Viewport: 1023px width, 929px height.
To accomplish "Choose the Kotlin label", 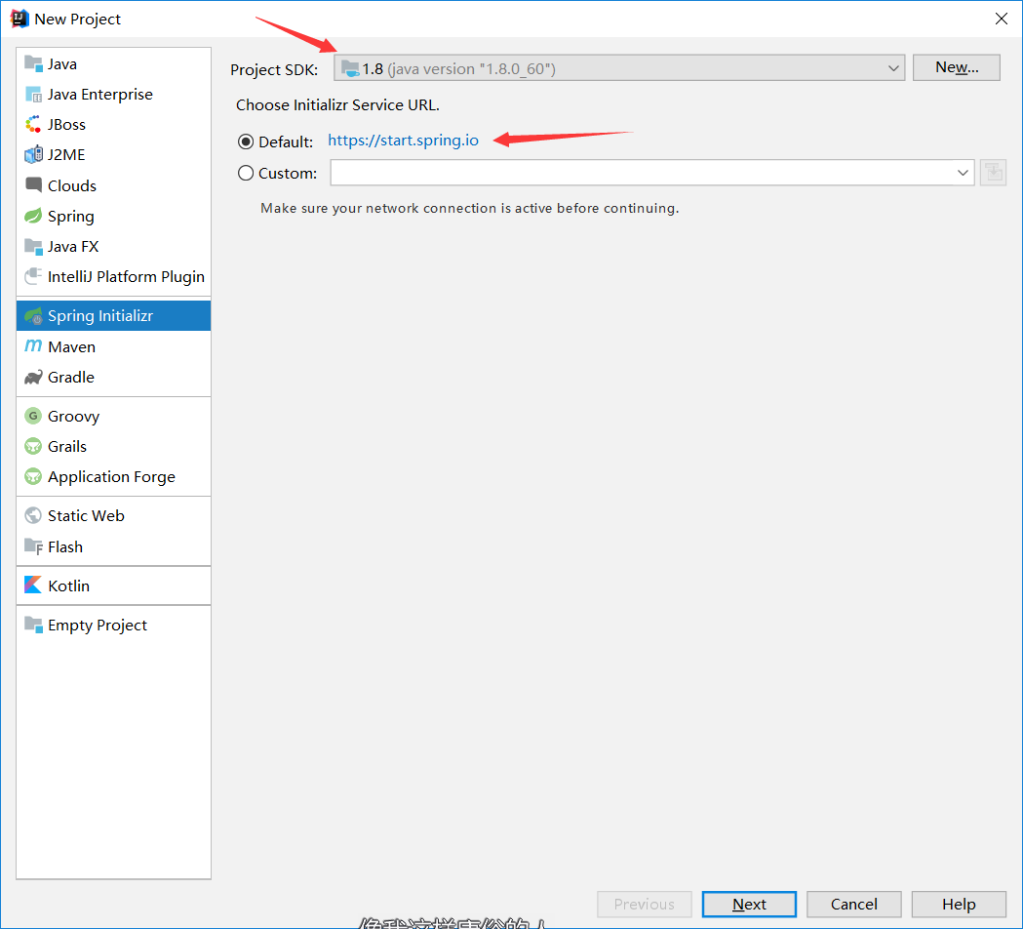I will (x=69, y=586).
